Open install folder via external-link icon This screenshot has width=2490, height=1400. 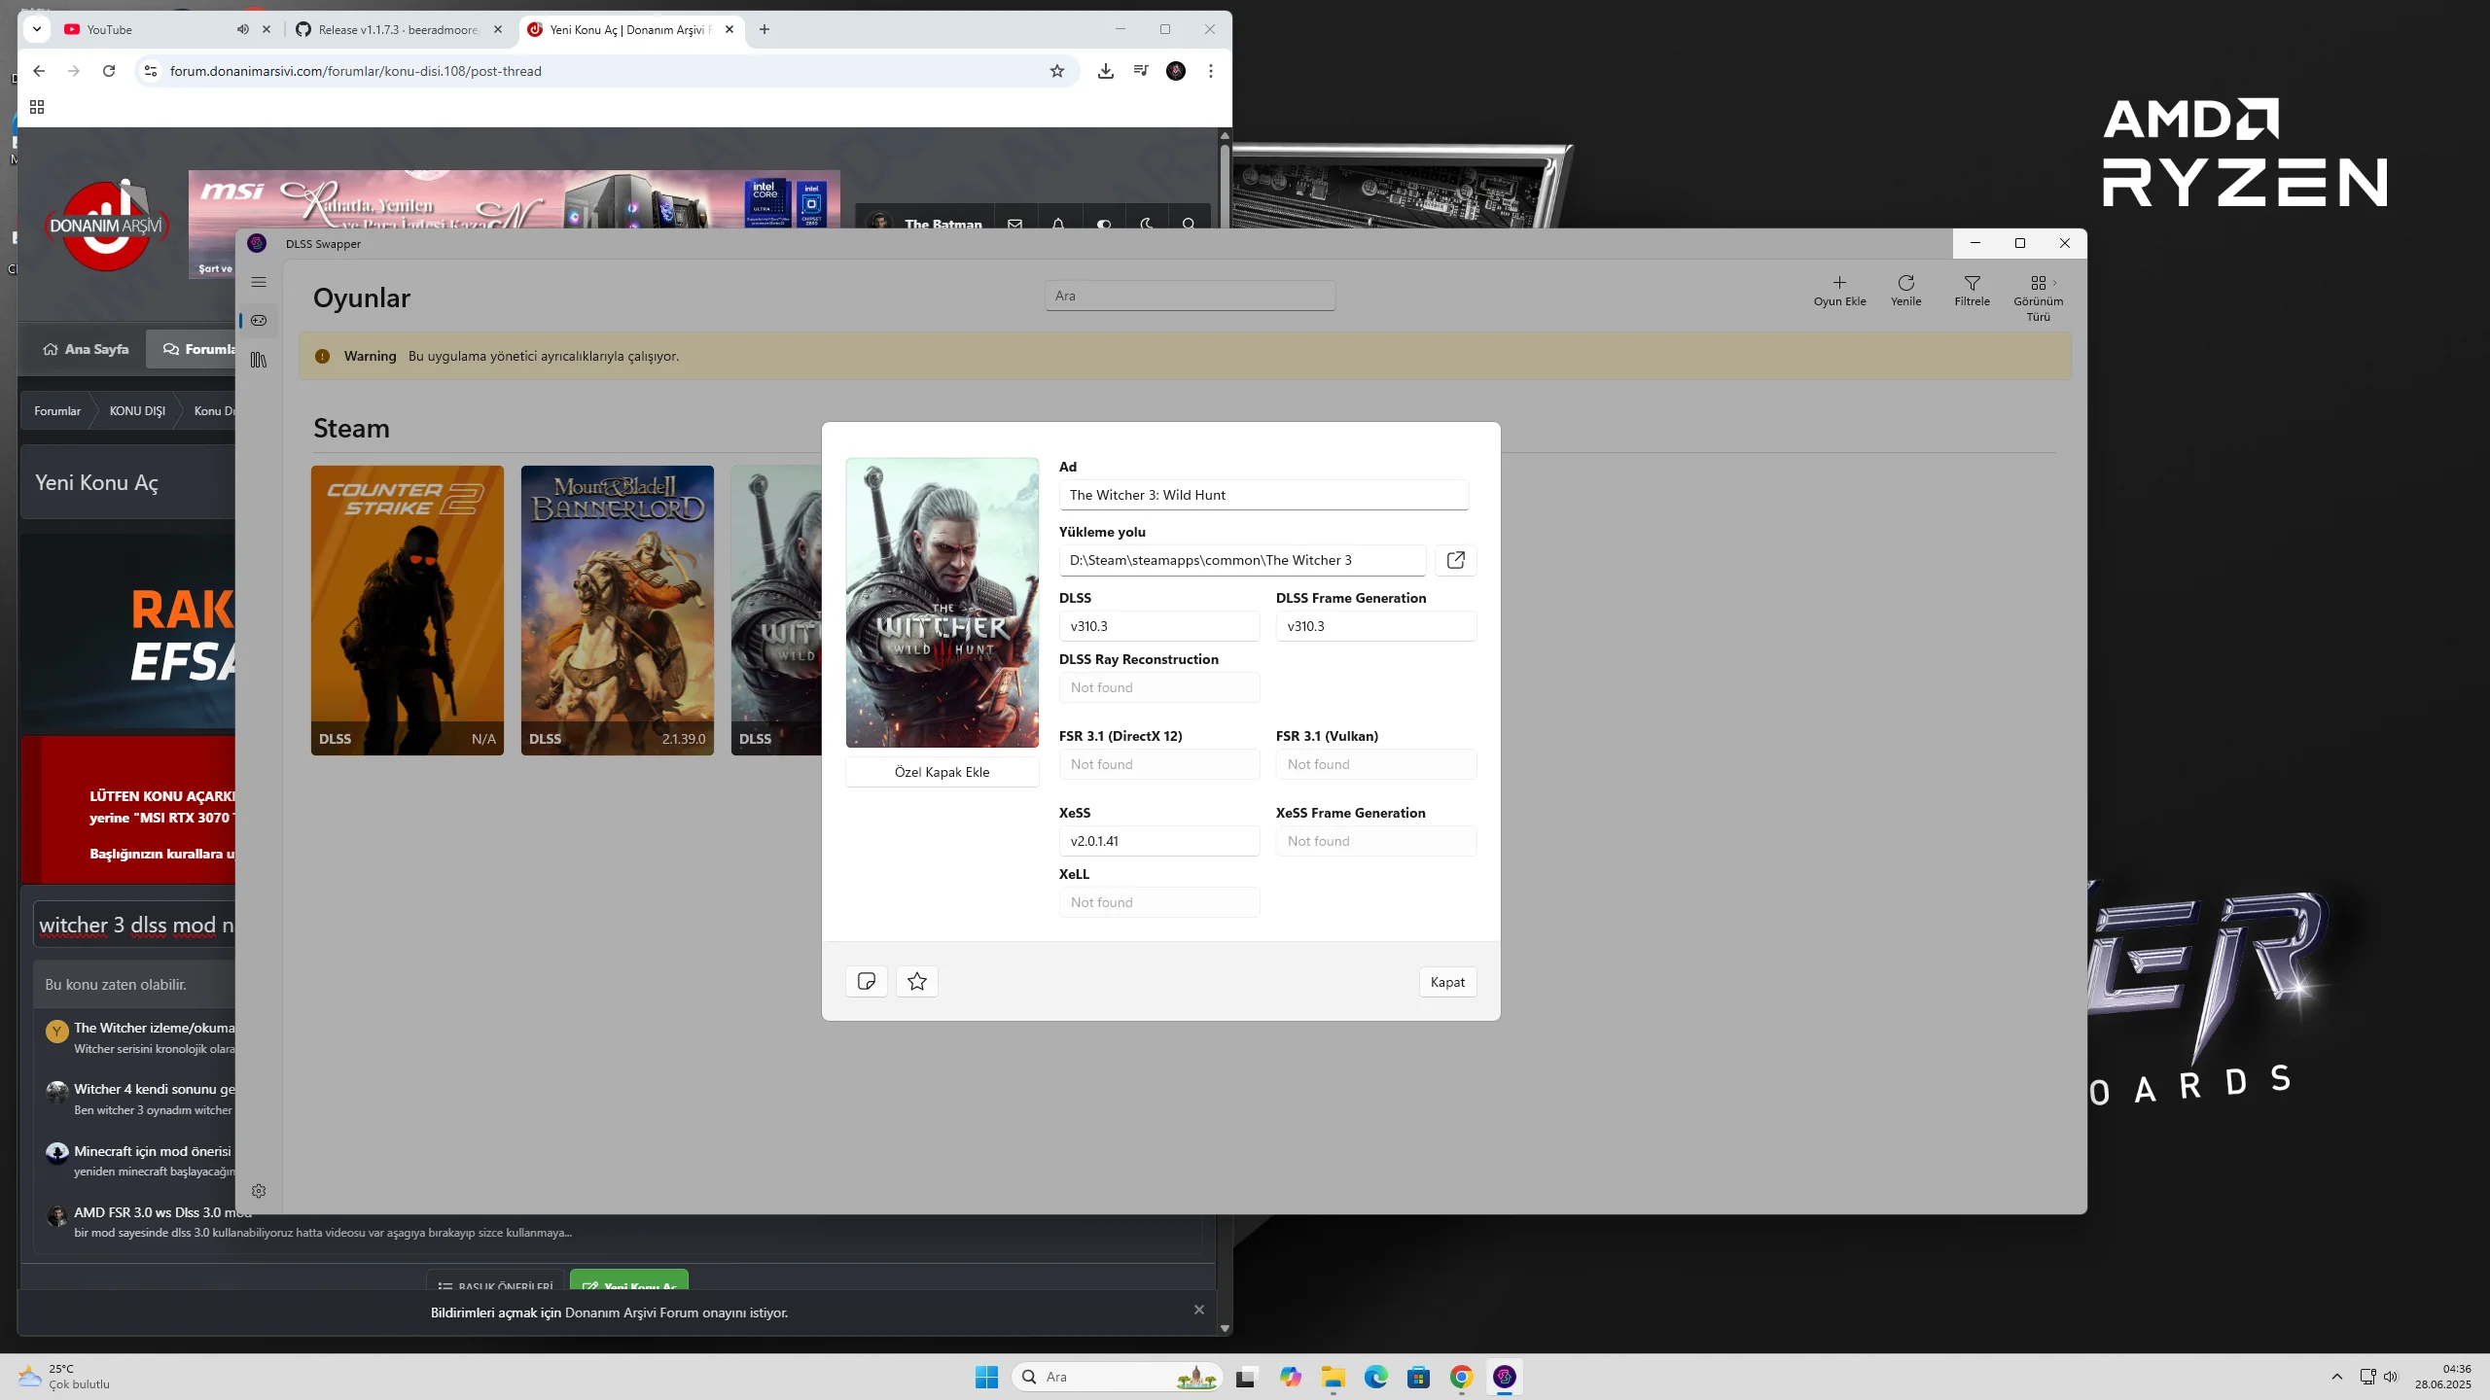[1455, 560]
